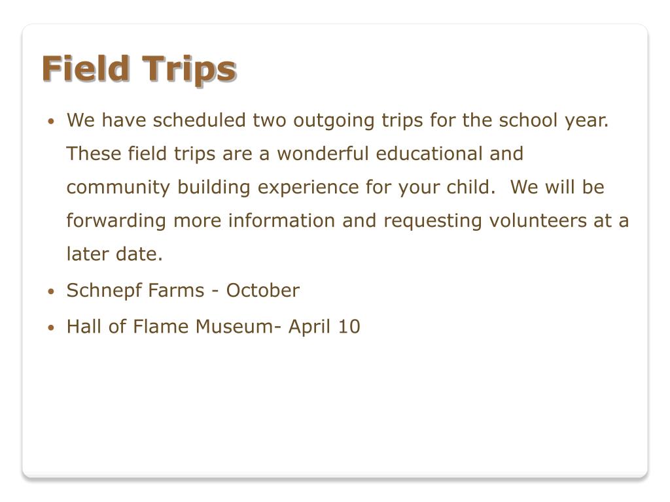
Task: Select the first bullet point marker
Action: [51, 121]
